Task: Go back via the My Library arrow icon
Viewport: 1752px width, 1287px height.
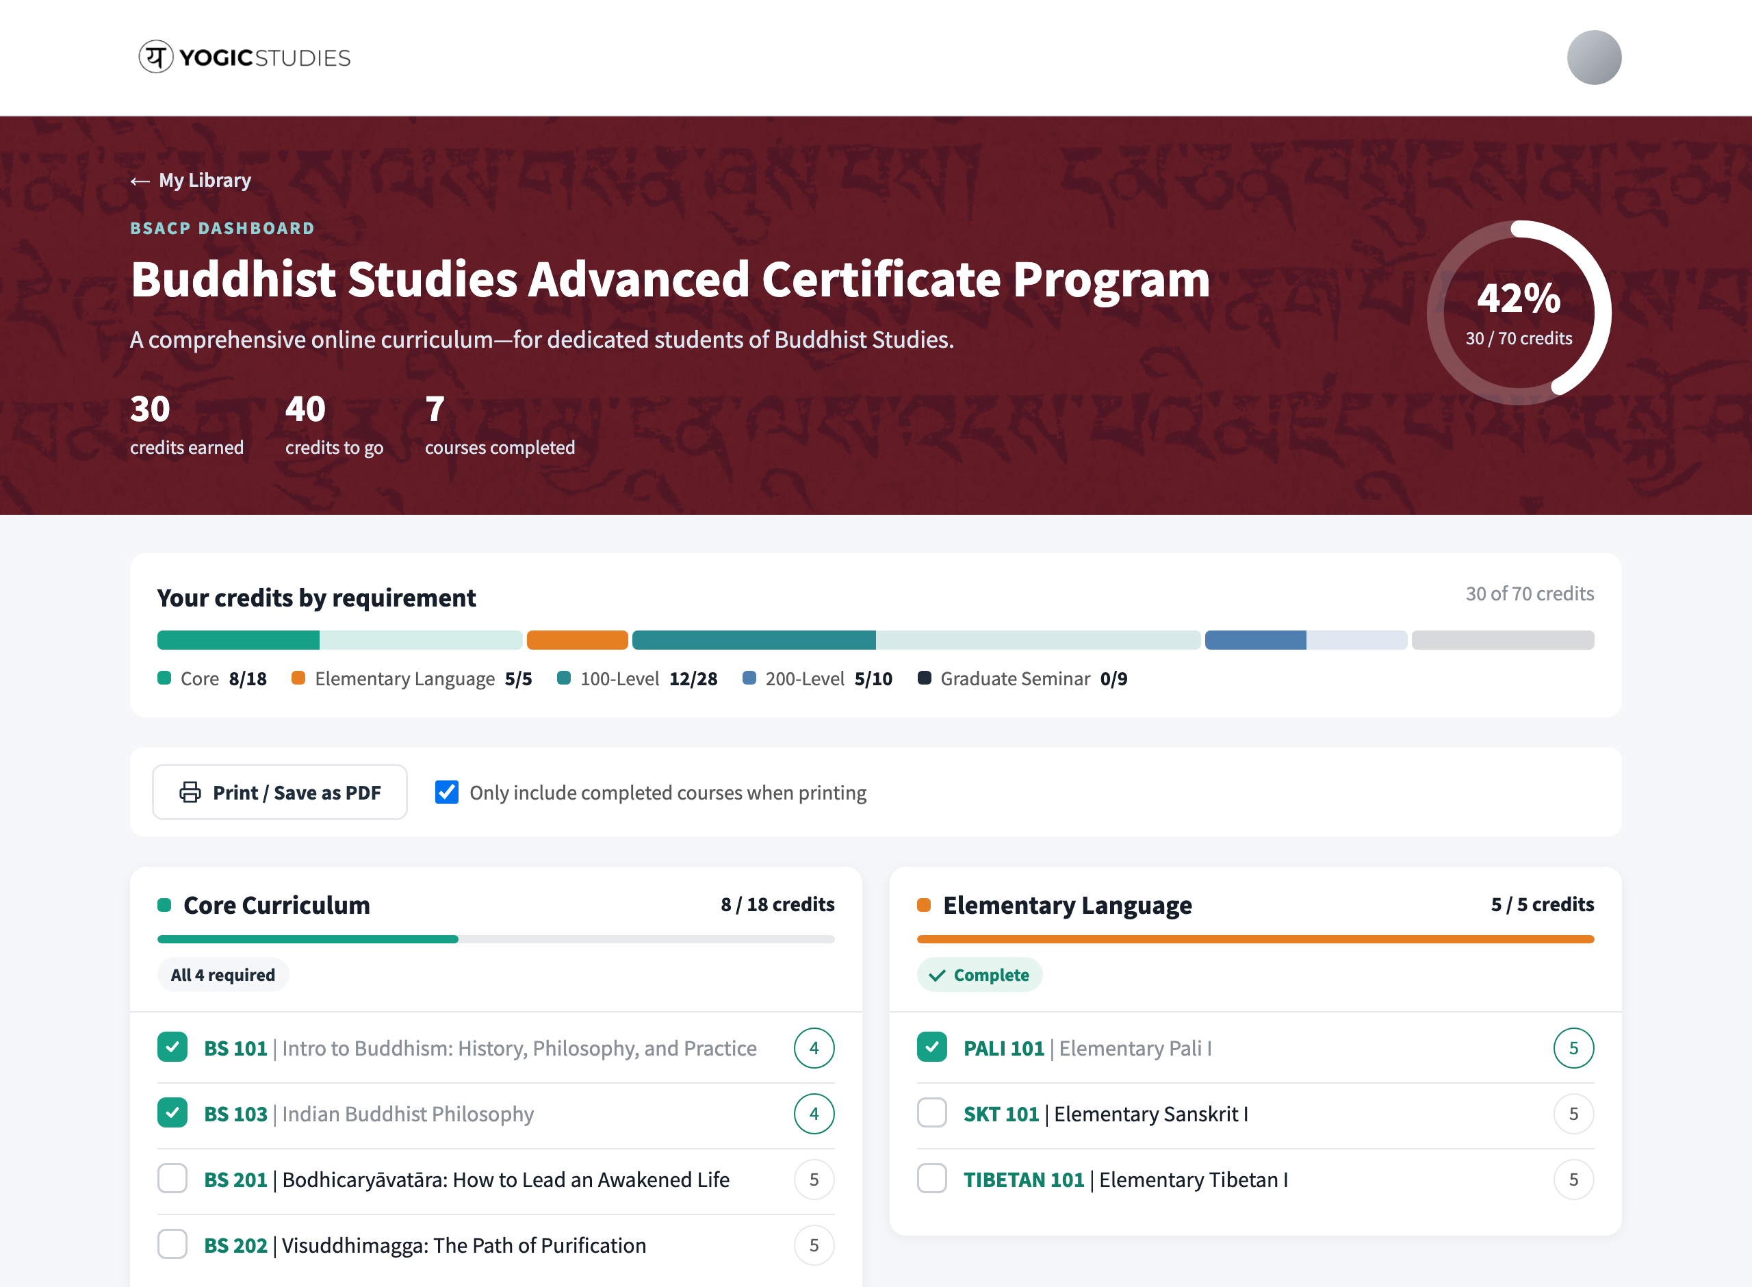Action: 140,181
